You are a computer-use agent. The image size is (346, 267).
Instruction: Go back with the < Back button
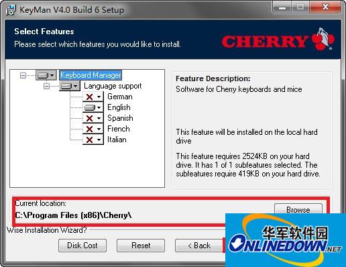199,246
